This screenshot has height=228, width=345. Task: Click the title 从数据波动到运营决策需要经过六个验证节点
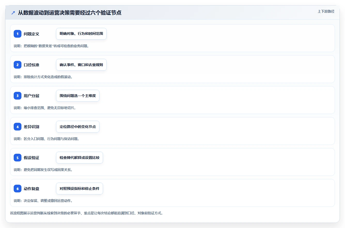70,13
